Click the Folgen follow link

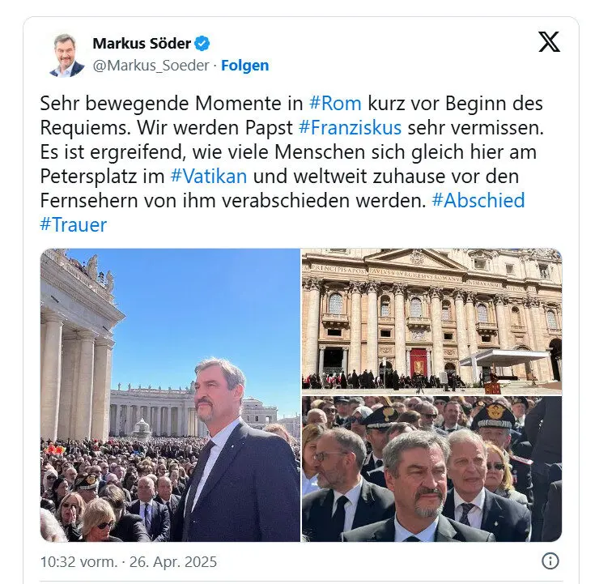click(244, 66)
